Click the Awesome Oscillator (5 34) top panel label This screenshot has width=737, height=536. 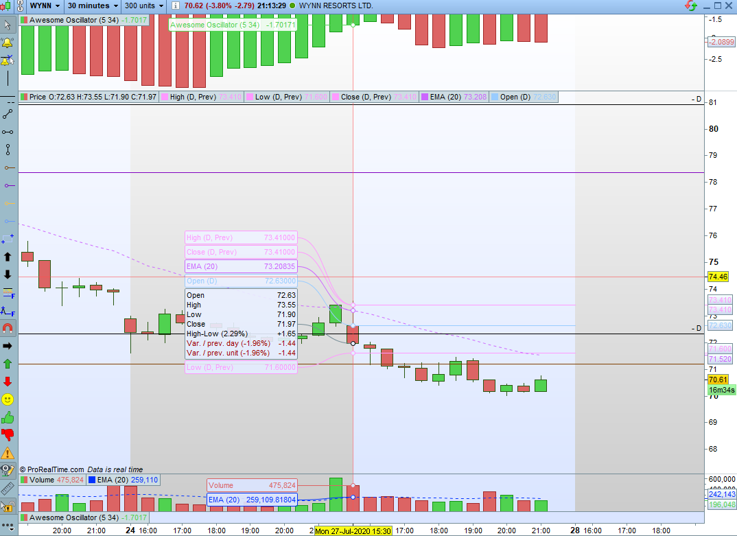tap(84, 20)
